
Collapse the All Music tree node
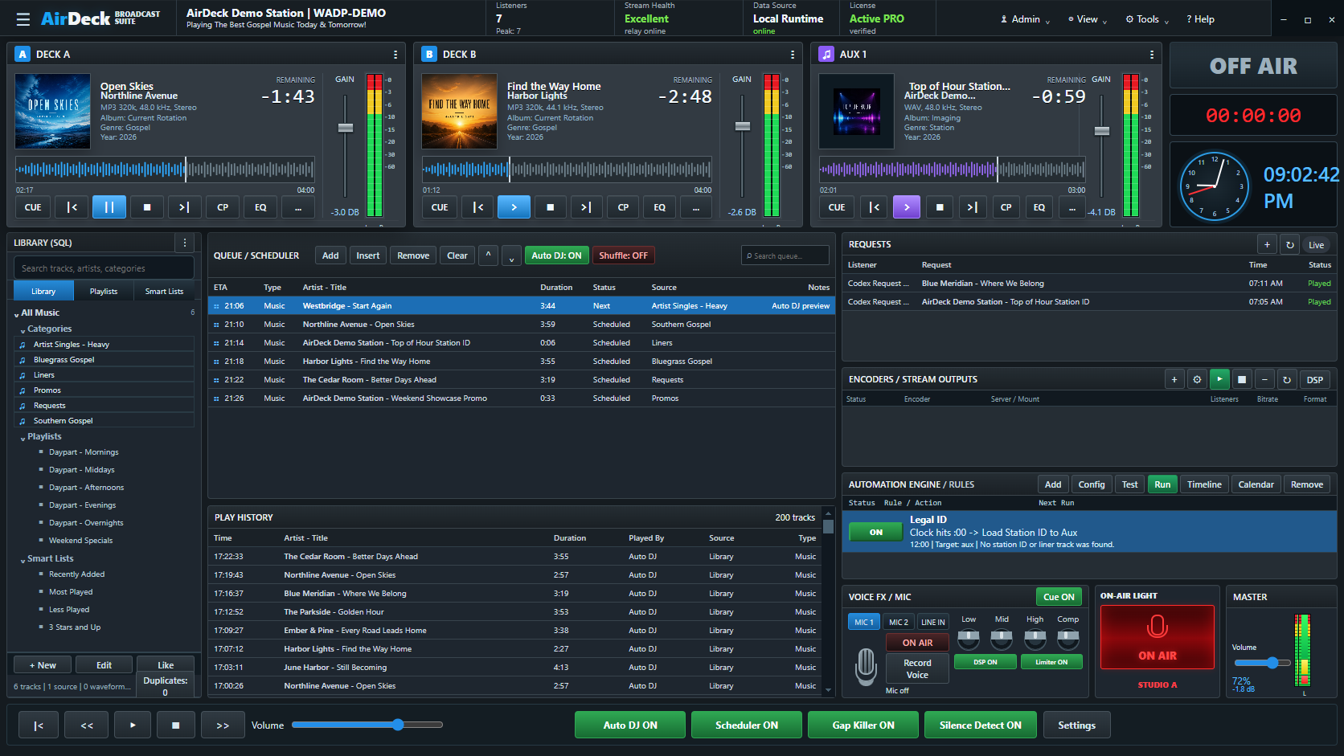17,314
